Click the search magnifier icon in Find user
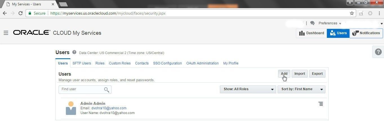 click(106, 90)
